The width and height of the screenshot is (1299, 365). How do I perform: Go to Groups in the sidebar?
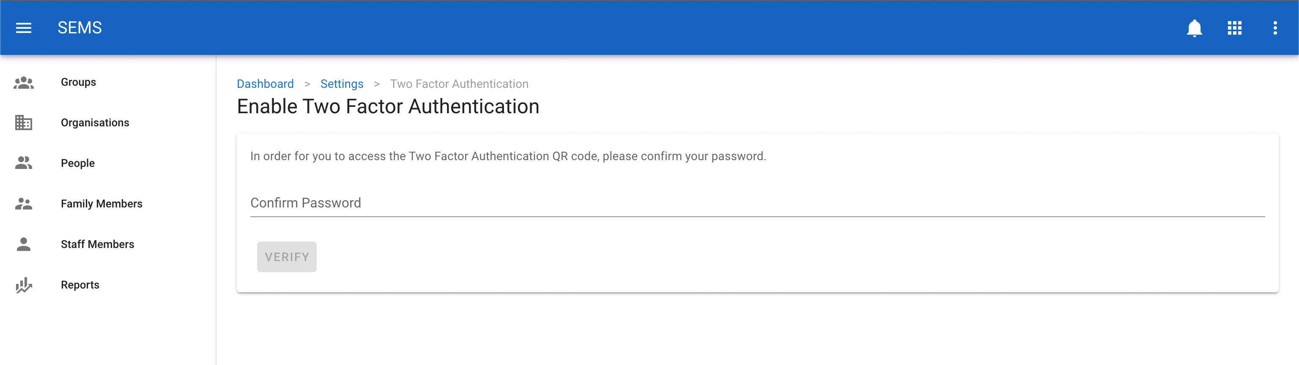78,82
